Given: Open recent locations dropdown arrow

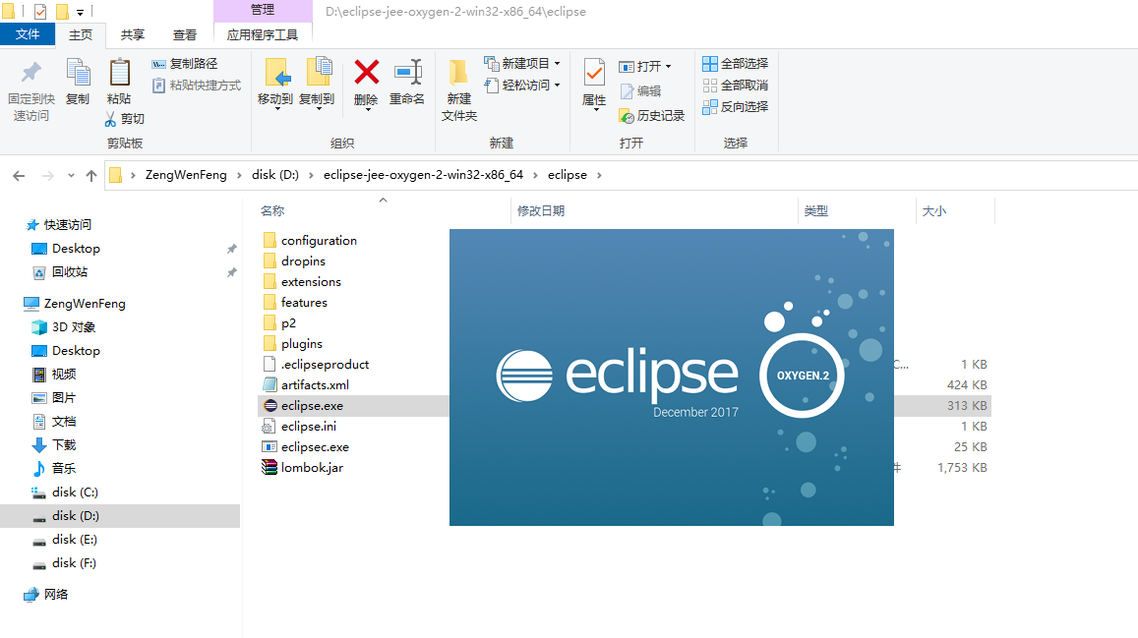Looking at the screenshot, I should [71, 175].
